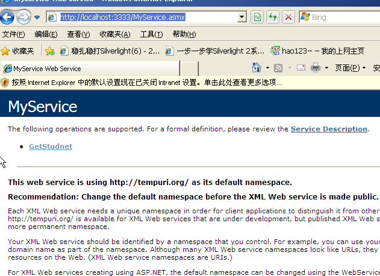380x276 pixels.
Task: Open a new blank tab
Action: pos(190,69)
